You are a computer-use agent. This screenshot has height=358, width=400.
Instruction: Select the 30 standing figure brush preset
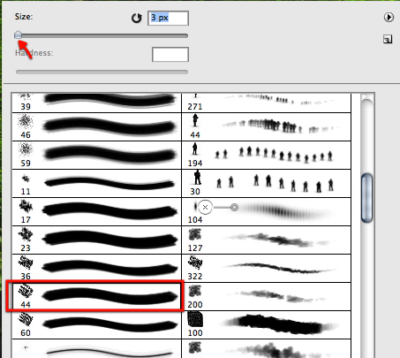point(267,183)
